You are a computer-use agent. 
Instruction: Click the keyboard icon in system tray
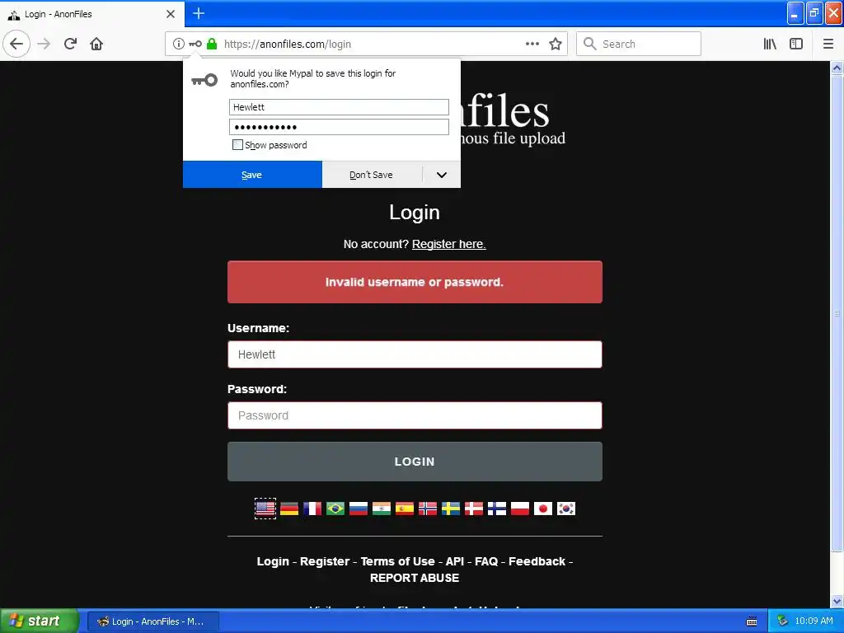pos(752,621)
